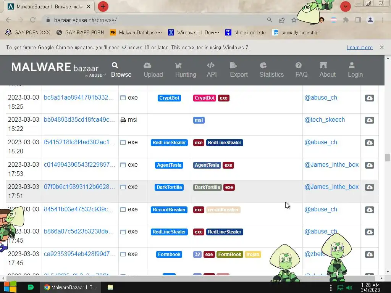Click the recordbreaker tag badge
The height and width of the screenshot is (293, 391).
223,209
